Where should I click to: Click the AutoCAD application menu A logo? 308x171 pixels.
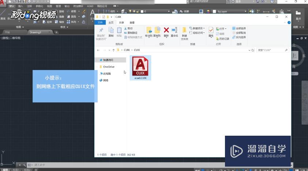tap(2, 3)
